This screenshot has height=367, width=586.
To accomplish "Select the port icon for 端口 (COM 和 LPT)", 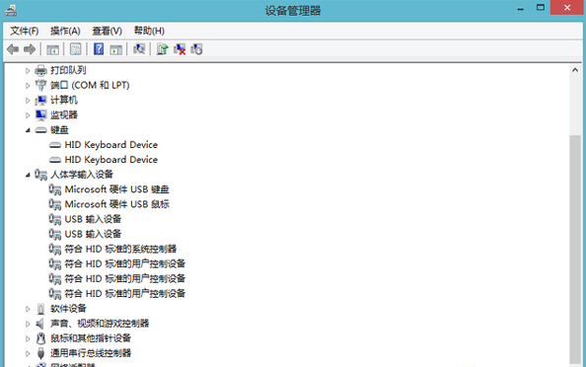I will point(40,85).
